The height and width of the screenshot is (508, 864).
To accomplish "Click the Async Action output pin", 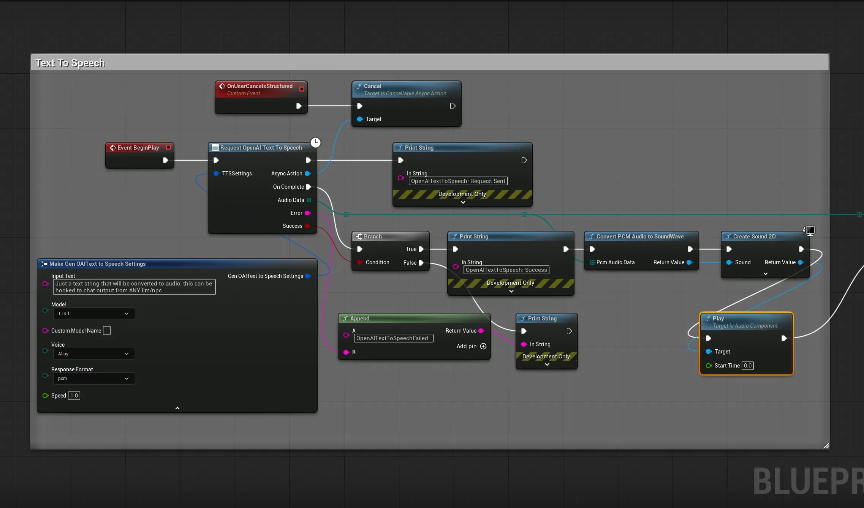I will [308, 174].
